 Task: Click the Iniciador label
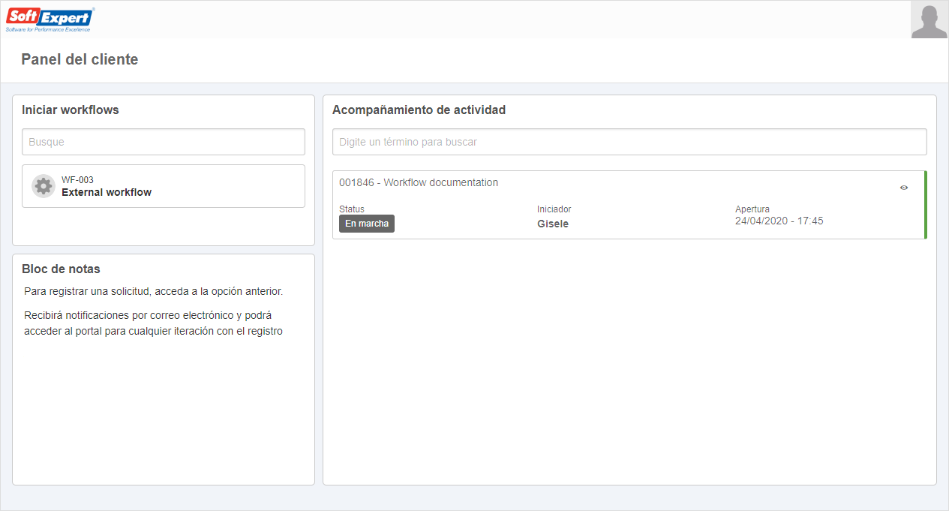point(554,209)
